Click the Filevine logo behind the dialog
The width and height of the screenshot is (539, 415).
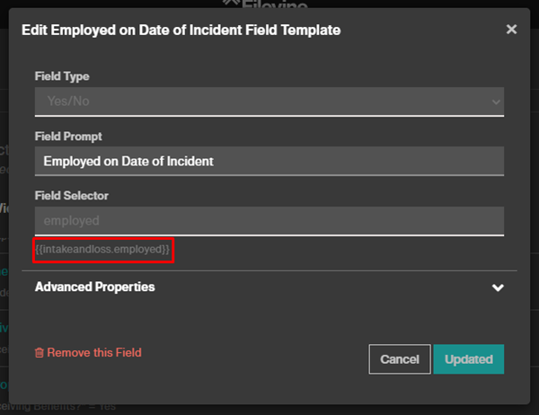266,4
